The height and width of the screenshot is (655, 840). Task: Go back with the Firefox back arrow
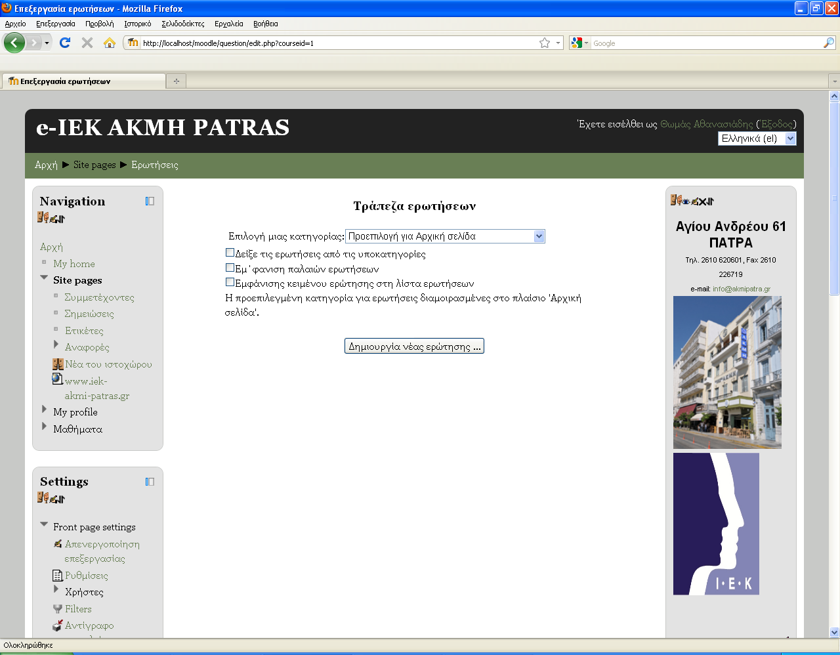(14, 43)
